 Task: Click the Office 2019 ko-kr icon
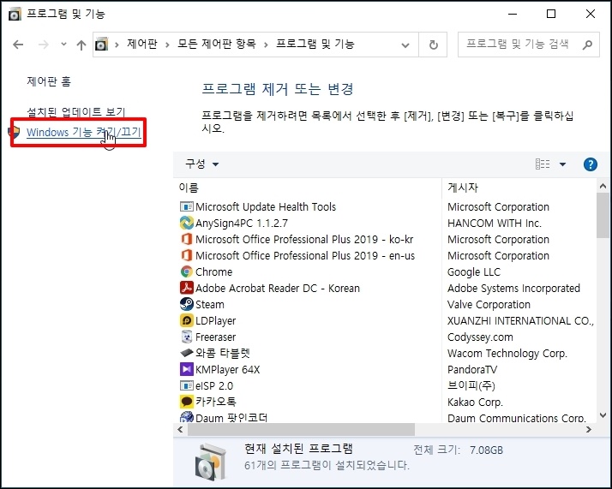coord(187,239)
